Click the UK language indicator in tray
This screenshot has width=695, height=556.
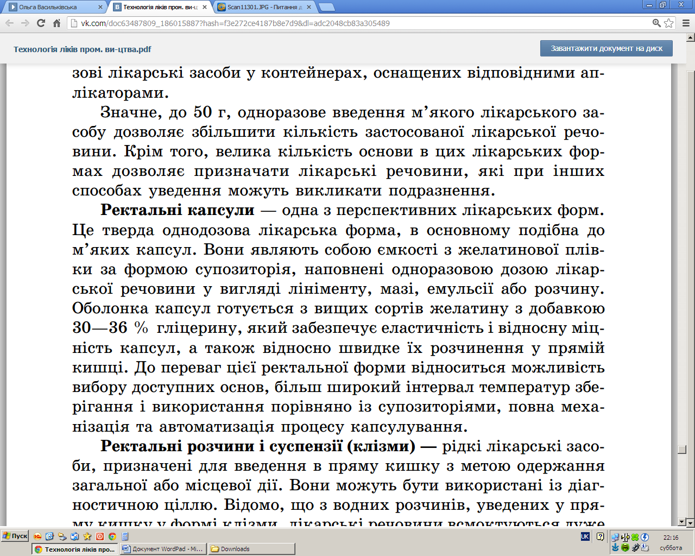(585, 536)
